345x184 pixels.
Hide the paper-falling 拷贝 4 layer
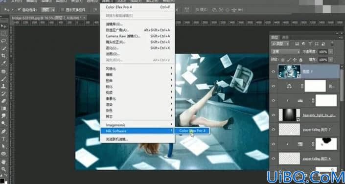273,159
